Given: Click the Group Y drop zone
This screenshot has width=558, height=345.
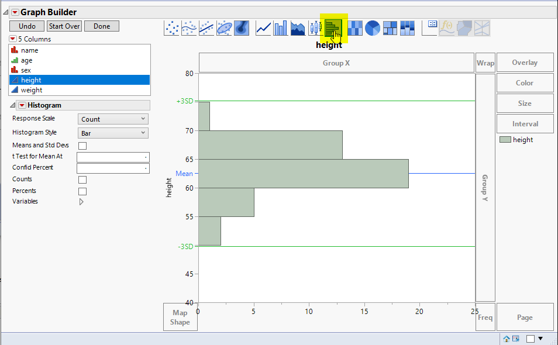Looking at the screenshot, I should click(x=485, y=188).
